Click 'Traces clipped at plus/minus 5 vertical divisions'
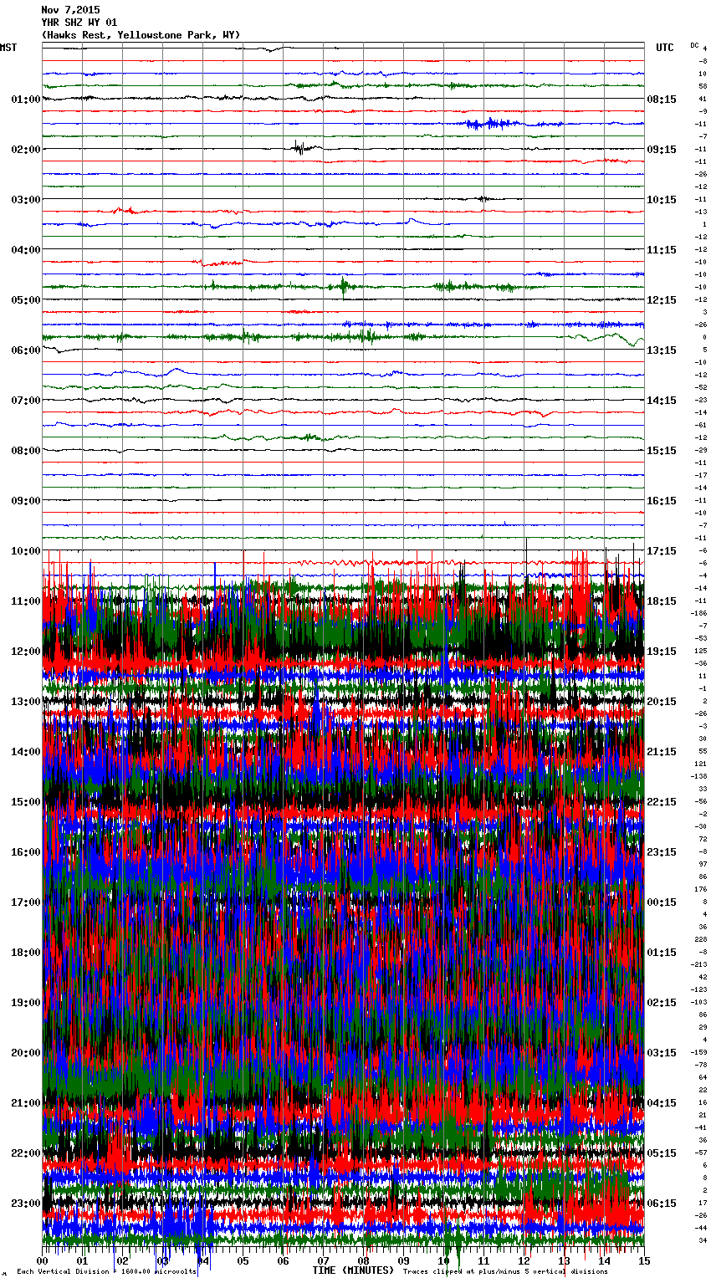This screenshot has height=1283, width=711. tap(505, 1271)
